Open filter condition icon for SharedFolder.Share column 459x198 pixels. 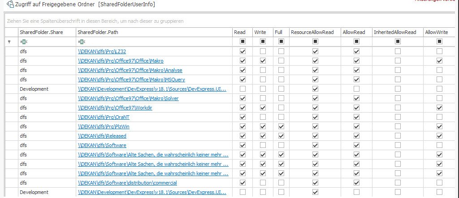24,42
